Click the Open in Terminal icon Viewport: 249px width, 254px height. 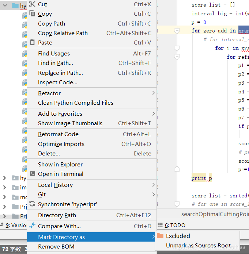[33, 174]
